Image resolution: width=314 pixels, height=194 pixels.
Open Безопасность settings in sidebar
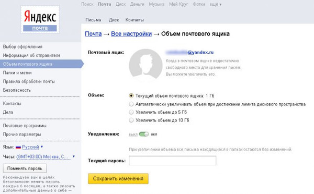tap(17, 90)
